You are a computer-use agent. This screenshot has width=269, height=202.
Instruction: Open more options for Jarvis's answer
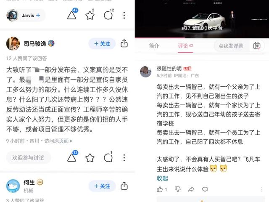(x=124, y=15)
